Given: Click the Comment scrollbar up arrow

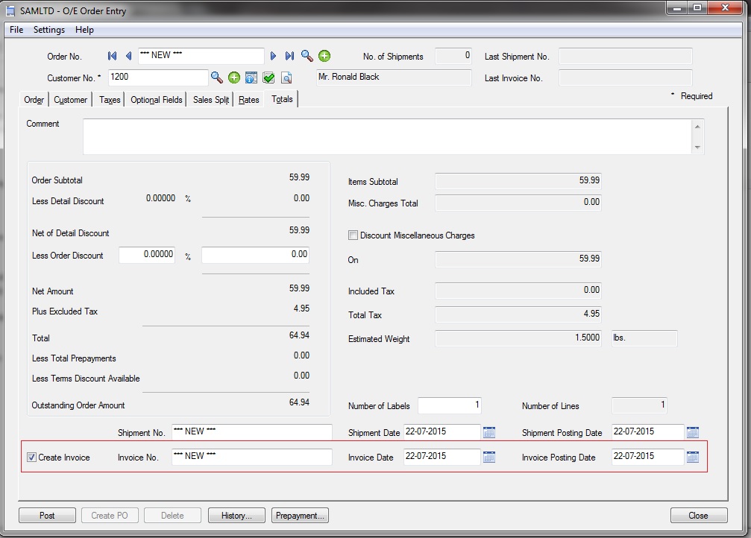Looking at the screenshot, I should [697, 127].
